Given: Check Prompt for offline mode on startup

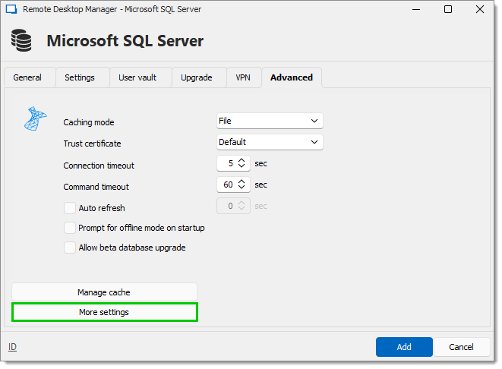Looking at the screenshot, I should click(x=69, y=228).
